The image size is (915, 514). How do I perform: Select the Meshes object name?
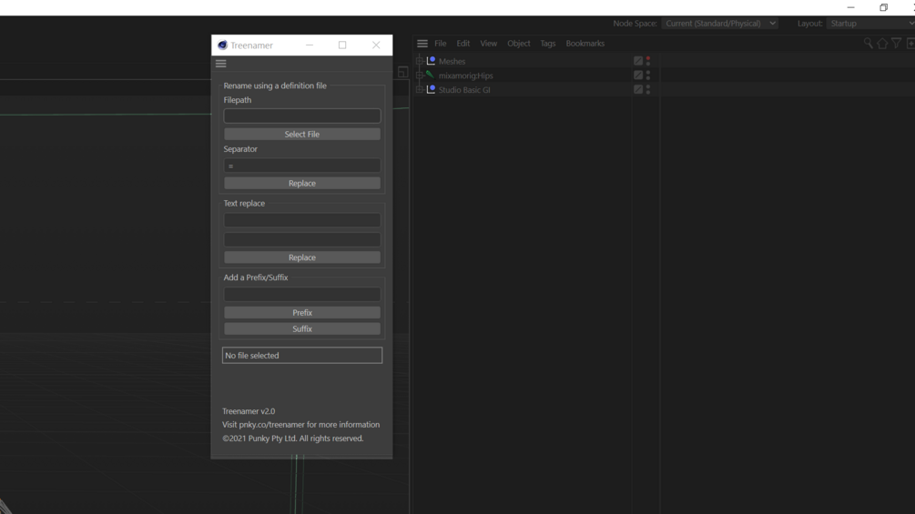(x=452, y=61)
